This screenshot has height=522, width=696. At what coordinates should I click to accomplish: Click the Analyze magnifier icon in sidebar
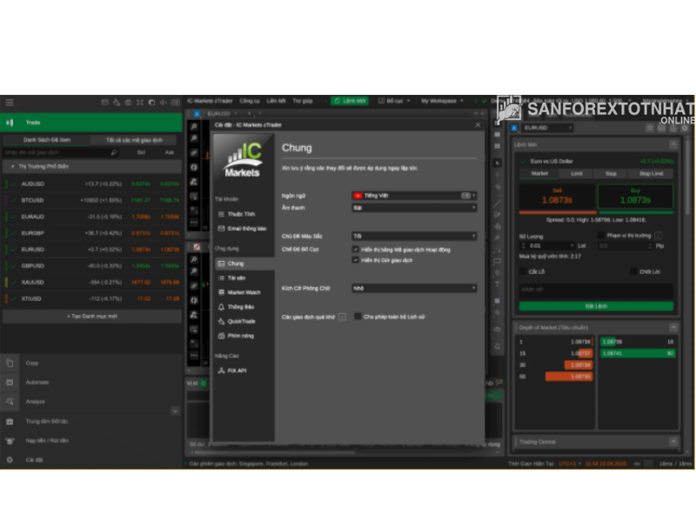click(x=10, y=402)
